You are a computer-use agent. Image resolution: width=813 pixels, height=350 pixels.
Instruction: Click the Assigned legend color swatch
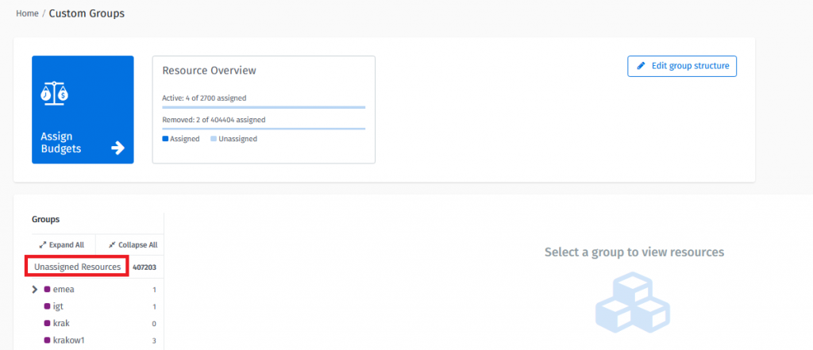click(165, 139)
